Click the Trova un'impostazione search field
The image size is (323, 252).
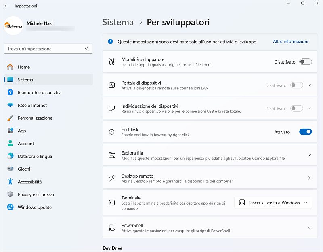(x=44, y=49)
